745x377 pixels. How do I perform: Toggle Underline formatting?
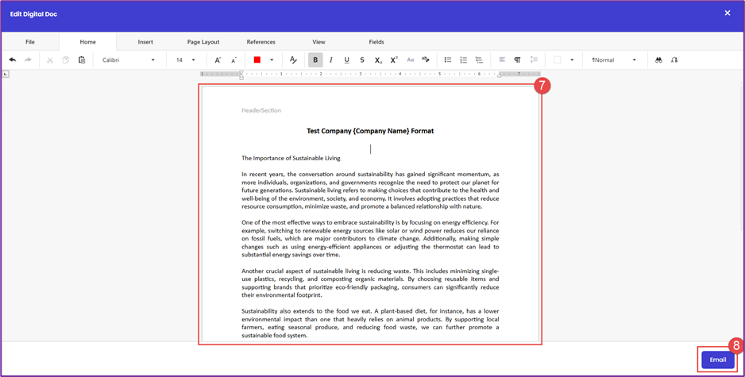pos(346,60)
